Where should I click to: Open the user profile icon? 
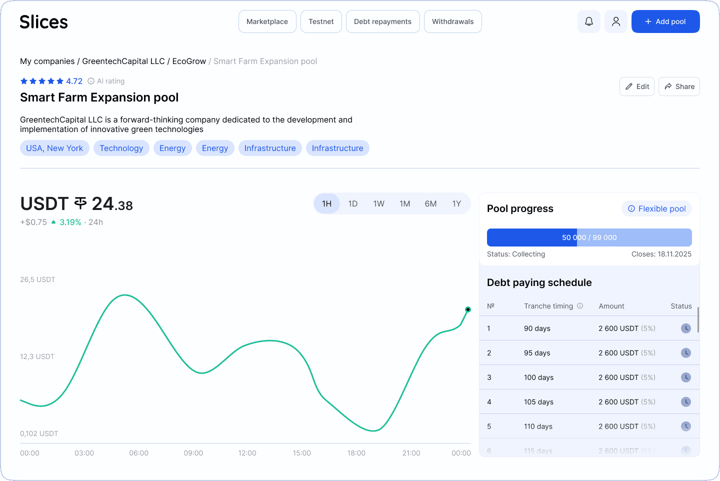[x=616, y=21]
